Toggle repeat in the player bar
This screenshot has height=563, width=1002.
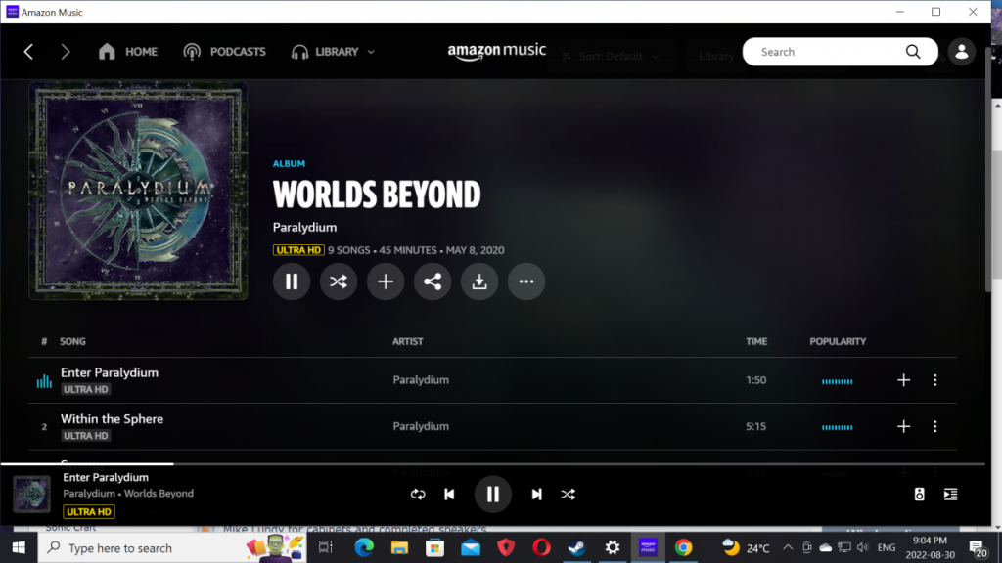418,495
